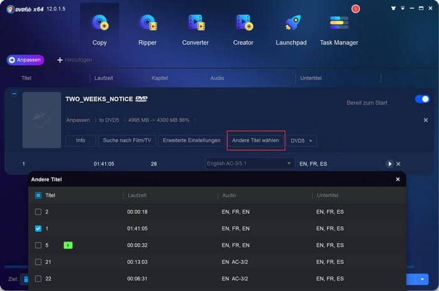Click the 4995 MB -> 4300 MB 86% text
This screenshot has height=291, width=439.
159,120
